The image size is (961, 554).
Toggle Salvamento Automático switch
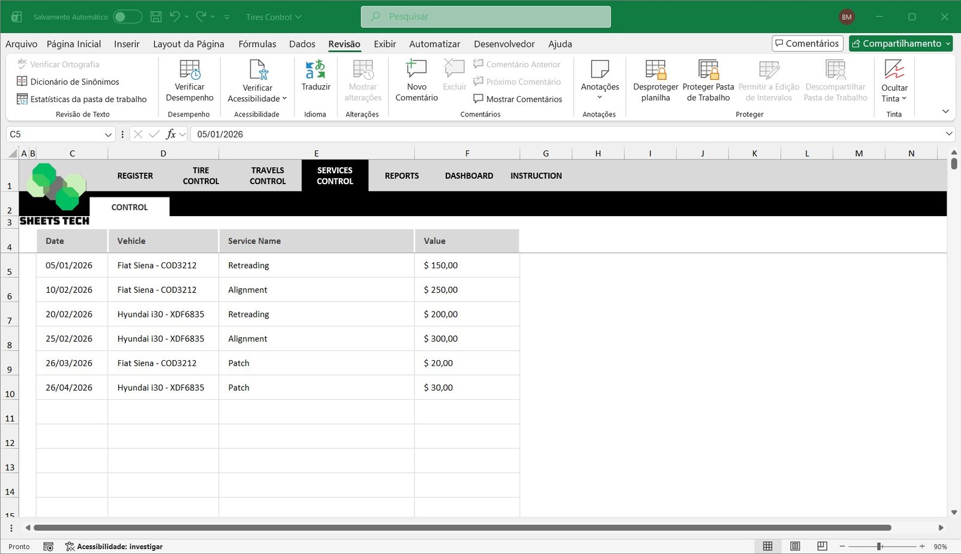[x=127, y=17]
